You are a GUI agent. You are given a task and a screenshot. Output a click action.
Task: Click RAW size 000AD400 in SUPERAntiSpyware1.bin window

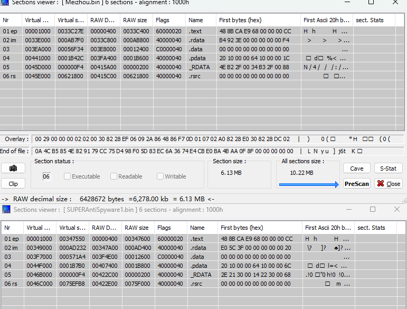pyautogui.click(x=138, y=248)
